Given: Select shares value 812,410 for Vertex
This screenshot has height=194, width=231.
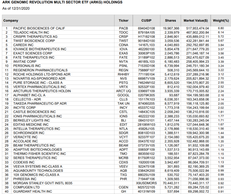Looking at the screenshot, I should tap(173, 87).
